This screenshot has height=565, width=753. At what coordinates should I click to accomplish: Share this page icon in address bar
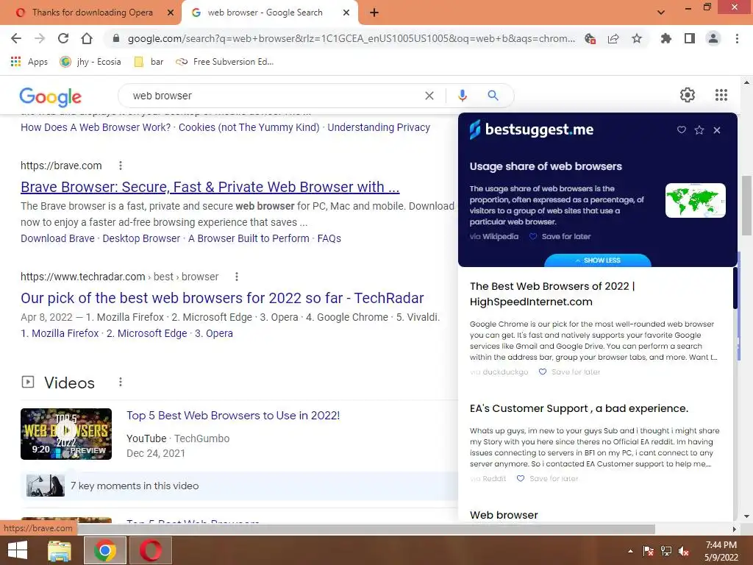613,38
